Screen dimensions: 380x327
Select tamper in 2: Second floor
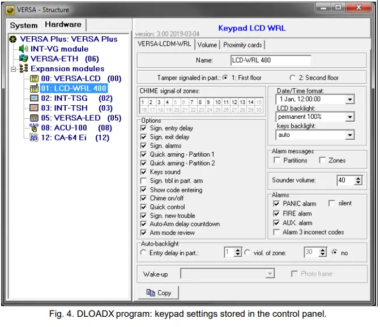pyautogui.click(x=293, y=78)
